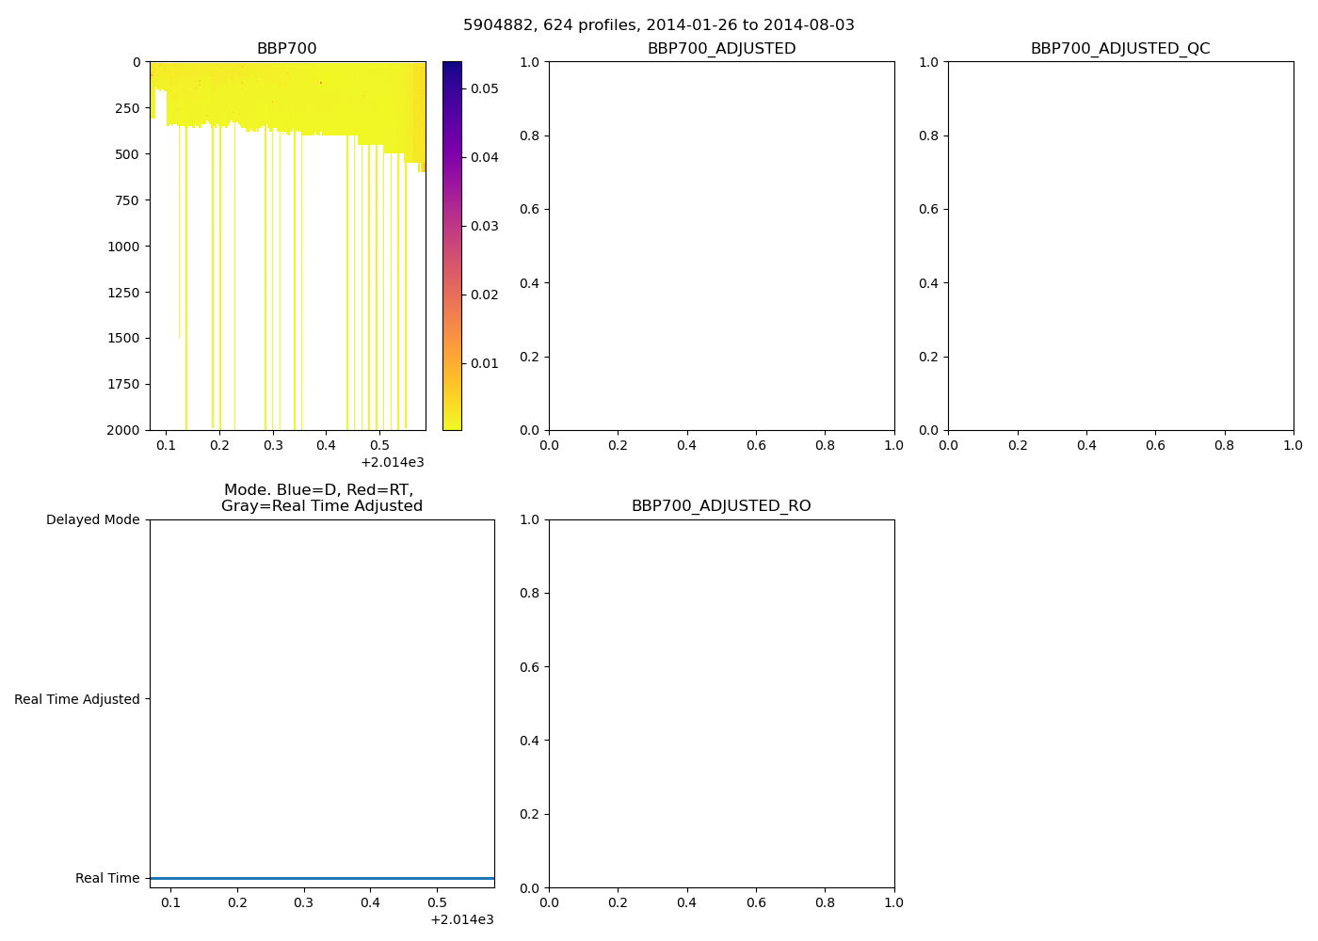
Task: Click the BBP700 plot title
Action: [286, 49]
